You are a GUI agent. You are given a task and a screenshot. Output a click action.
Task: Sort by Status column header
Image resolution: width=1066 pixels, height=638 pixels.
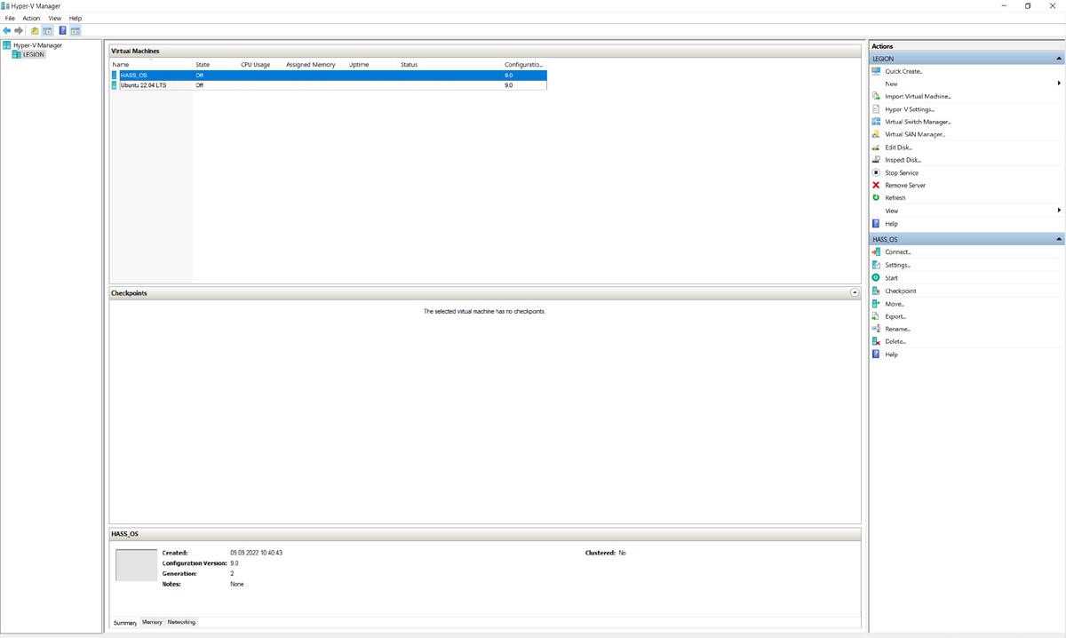coord(449,65)
